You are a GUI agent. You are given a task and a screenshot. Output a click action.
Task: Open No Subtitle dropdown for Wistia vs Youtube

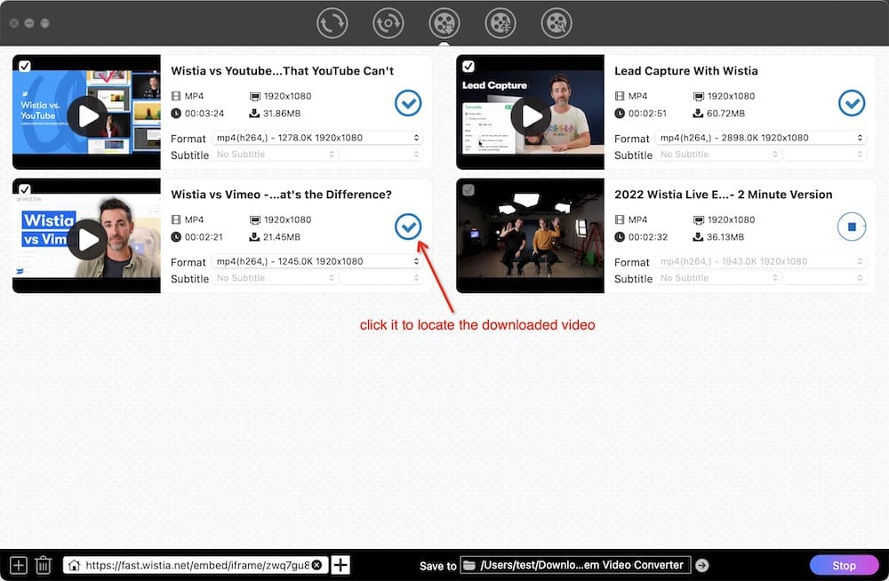click(x=275, y=155)
